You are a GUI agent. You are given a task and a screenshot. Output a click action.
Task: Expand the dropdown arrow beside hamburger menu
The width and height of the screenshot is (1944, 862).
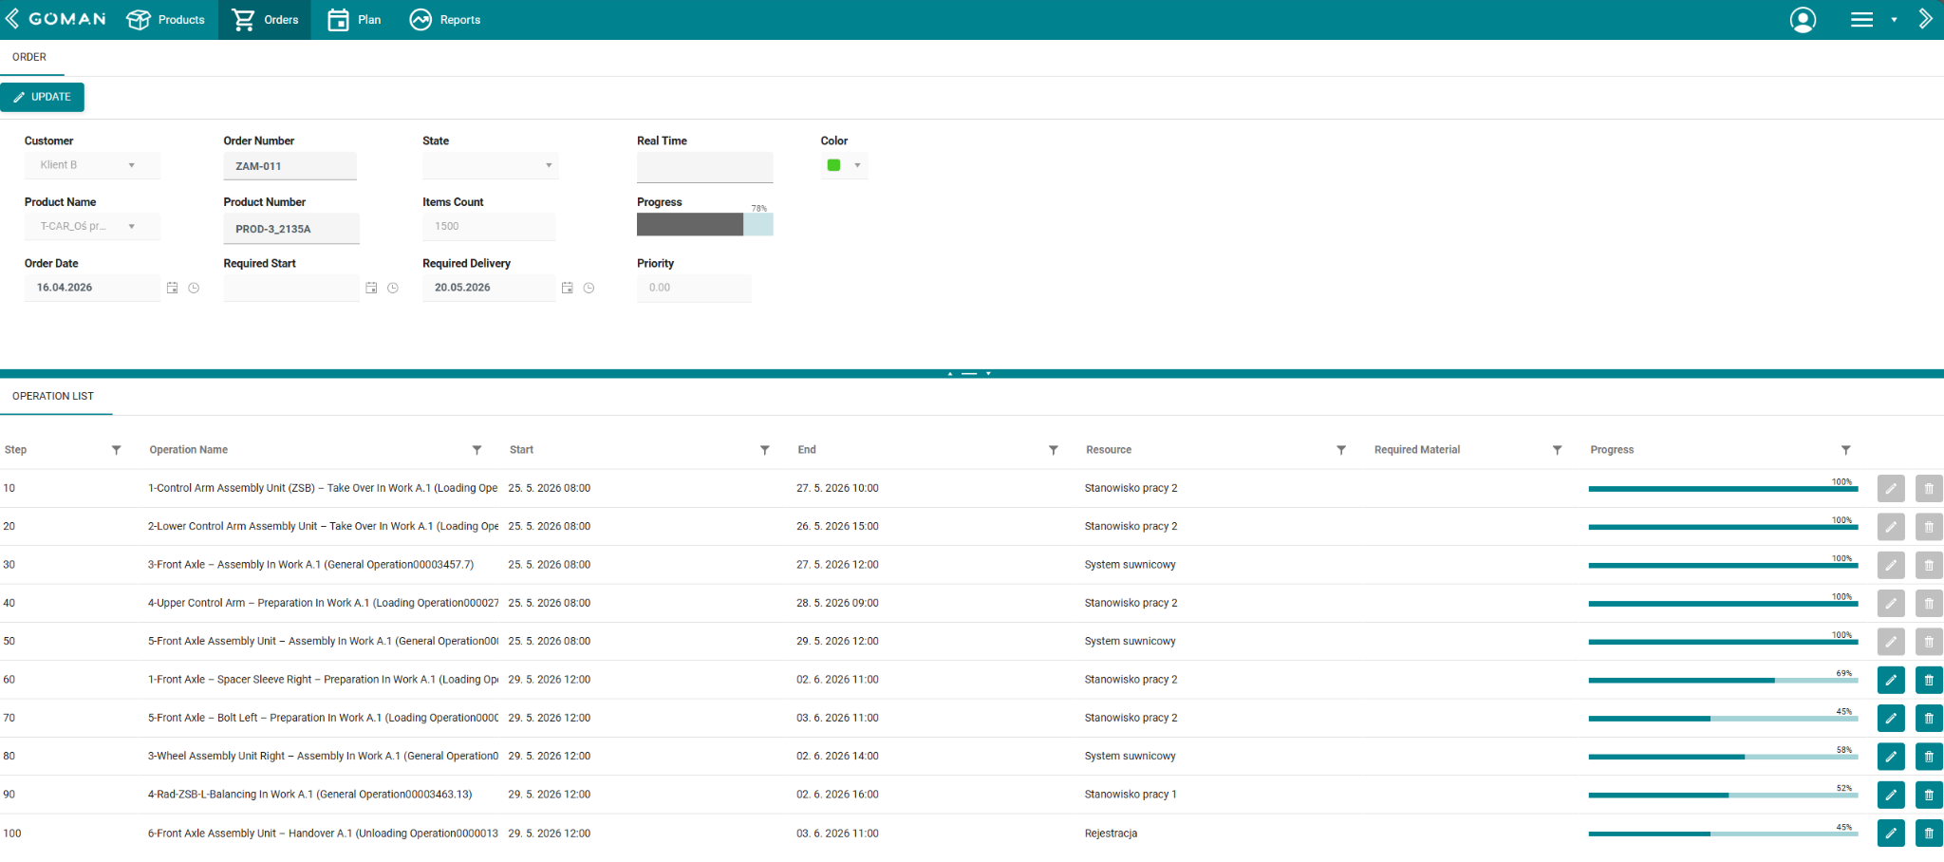(1894, 20)
